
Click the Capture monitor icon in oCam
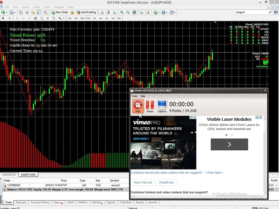point(162,106)
